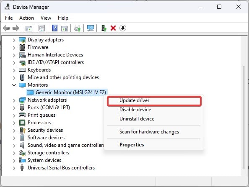Click the Device Manager title bar icon

pyautogui.click(x=7, y=7)
